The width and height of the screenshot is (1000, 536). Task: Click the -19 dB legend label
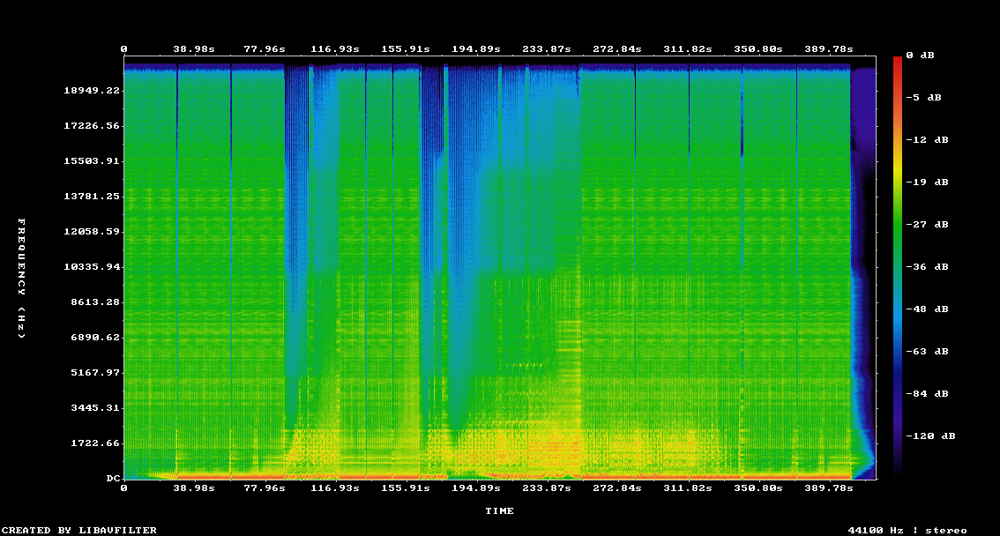click(x=930, y=182)
